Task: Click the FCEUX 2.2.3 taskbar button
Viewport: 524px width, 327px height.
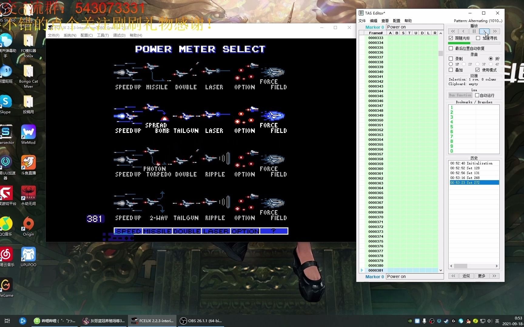Action: pos(152,321)
